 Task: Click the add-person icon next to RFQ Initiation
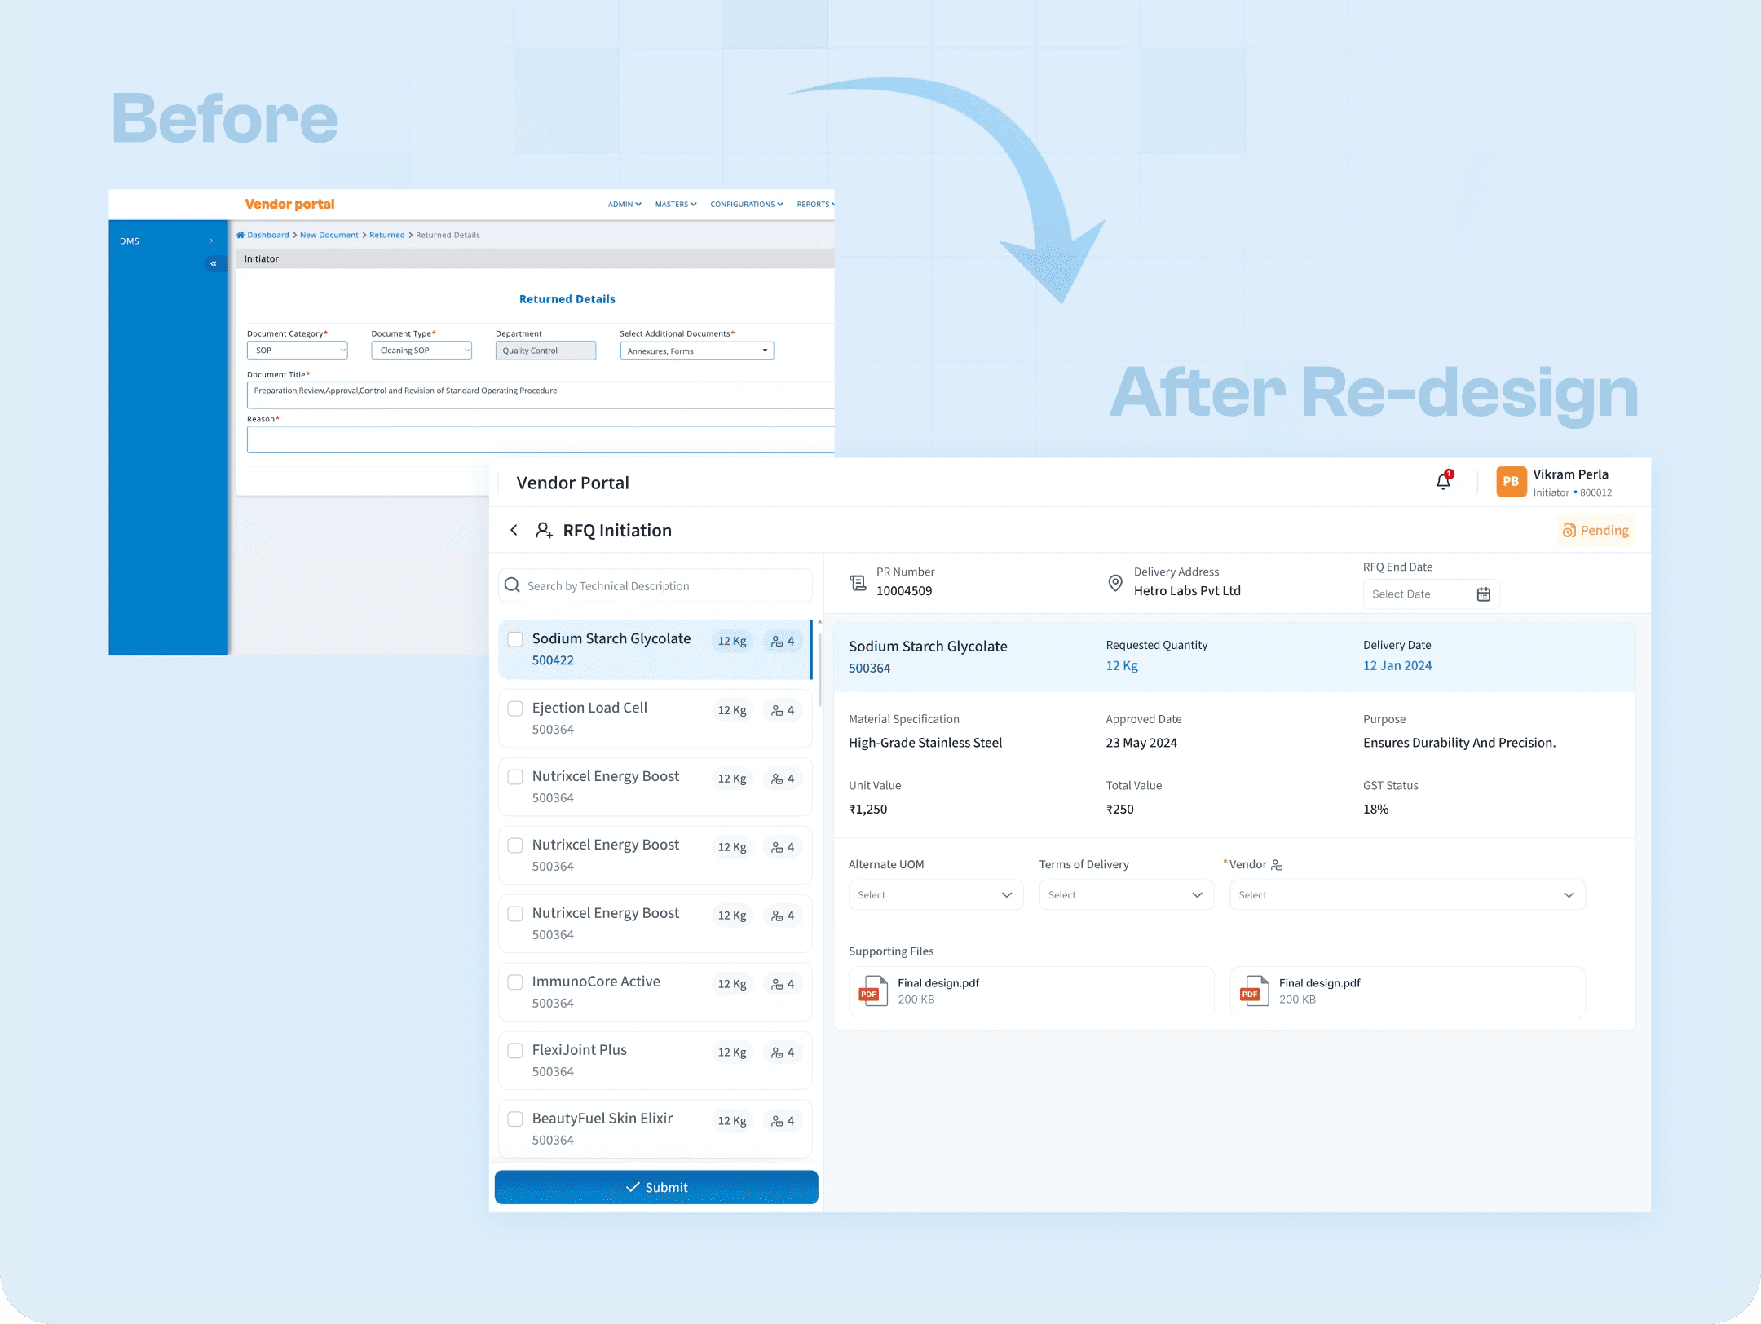(544, 530)
